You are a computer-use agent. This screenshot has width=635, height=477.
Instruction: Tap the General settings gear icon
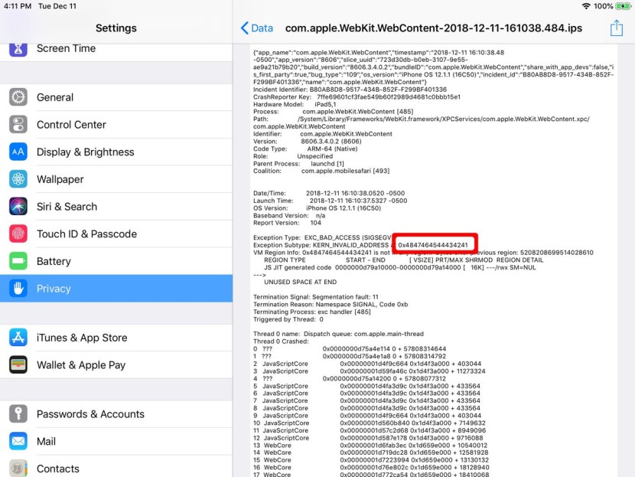pyautogui.click(x=18, y=97)
